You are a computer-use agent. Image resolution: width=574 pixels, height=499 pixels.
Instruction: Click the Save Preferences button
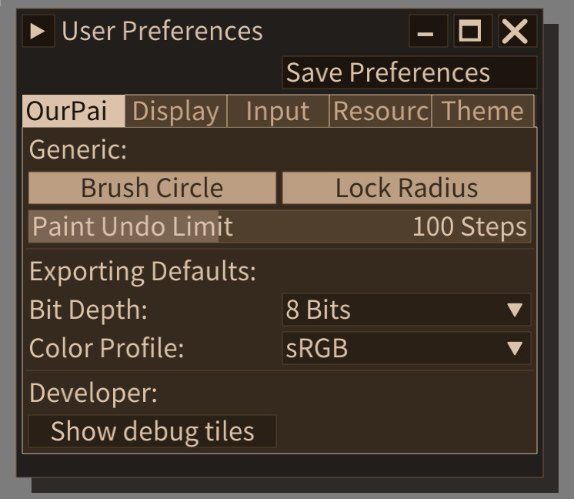point(409,72)
